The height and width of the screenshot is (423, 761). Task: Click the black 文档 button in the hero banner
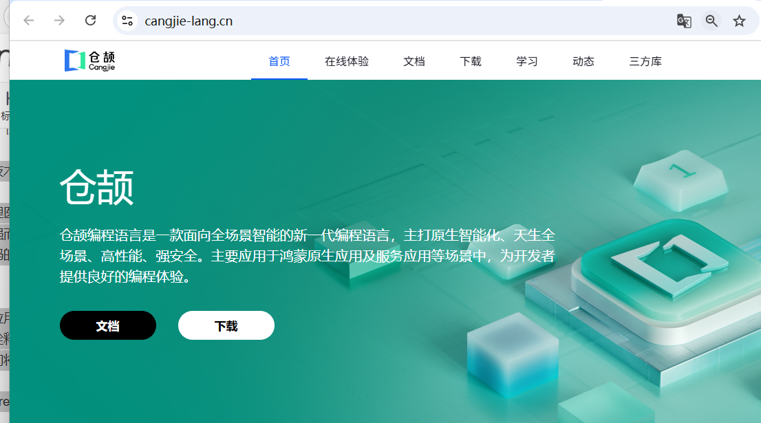(x=108, y=325)
